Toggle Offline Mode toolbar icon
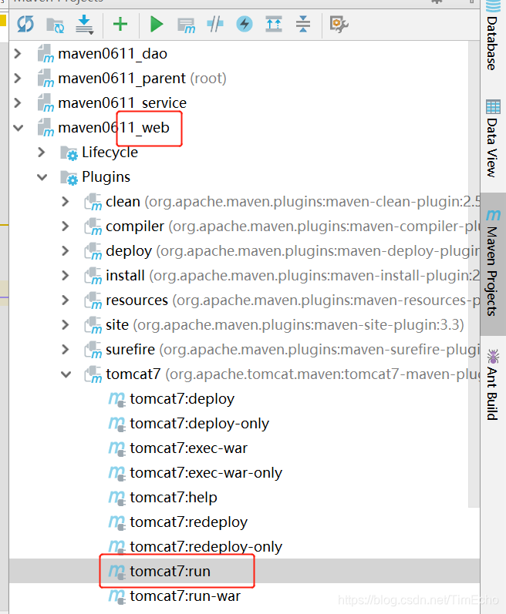 click(215, 25)
